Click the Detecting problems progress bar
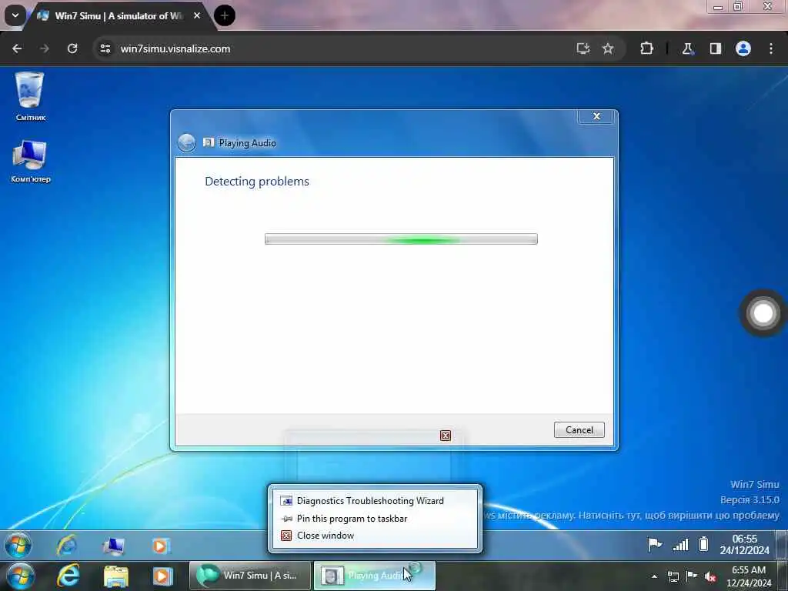788x591 pixels. pos(401,239)
